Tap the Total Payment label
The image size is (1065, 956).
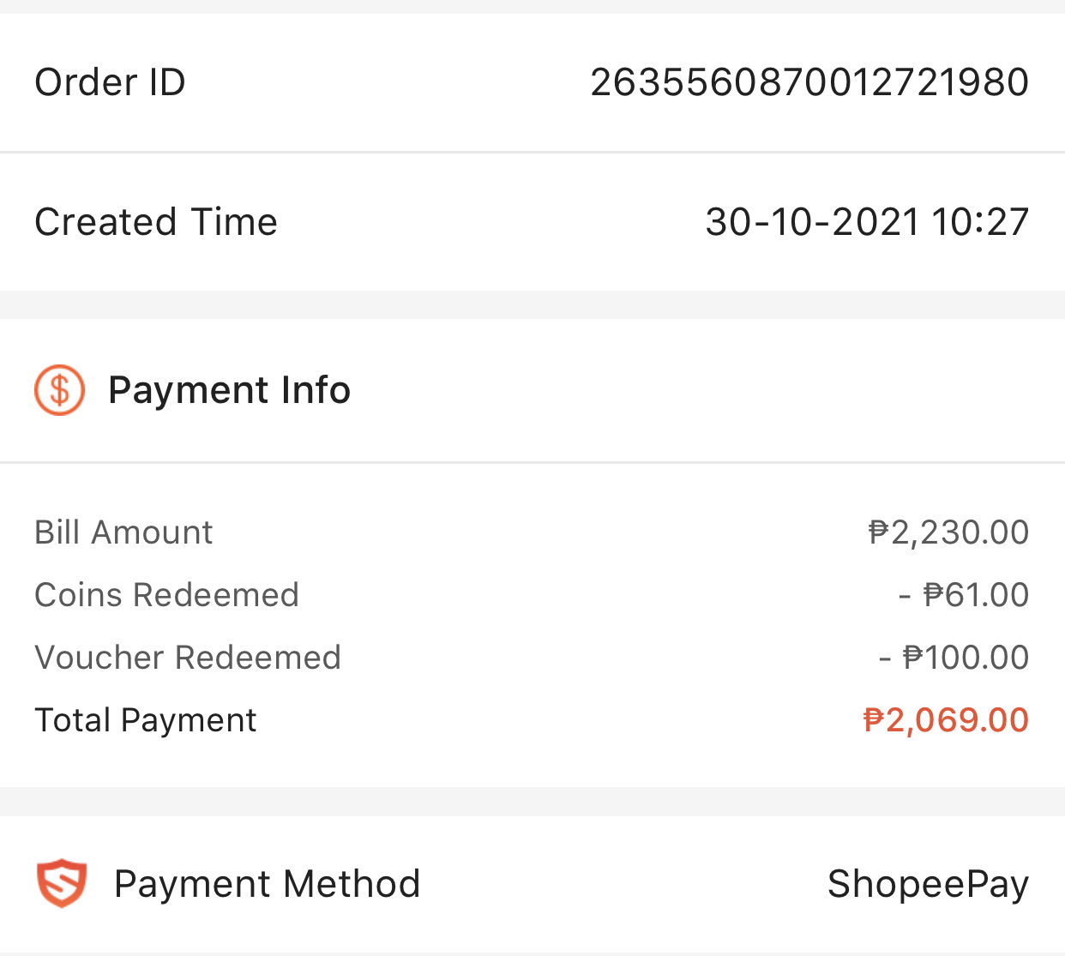146,720
